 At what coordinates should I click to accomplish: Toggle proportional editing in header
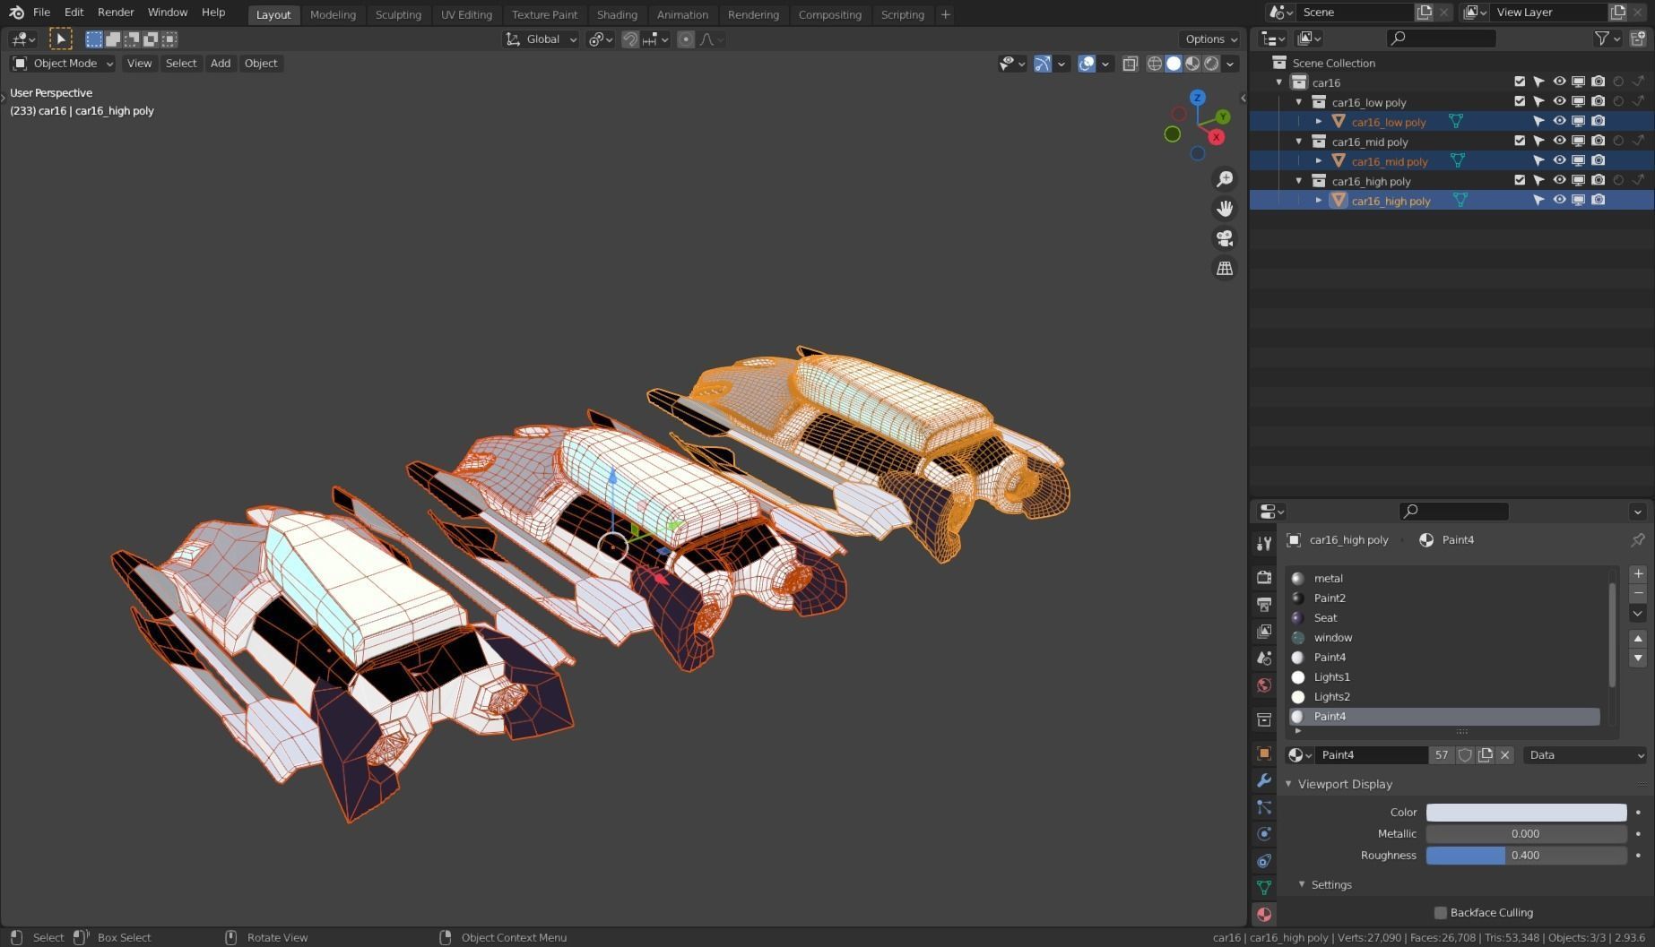coord(686,39)
